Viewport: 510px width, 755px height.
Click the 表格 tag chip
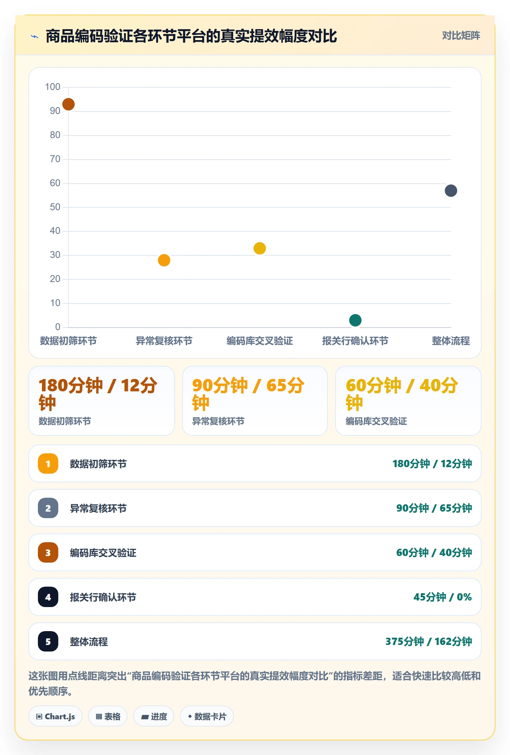(108, 716)
